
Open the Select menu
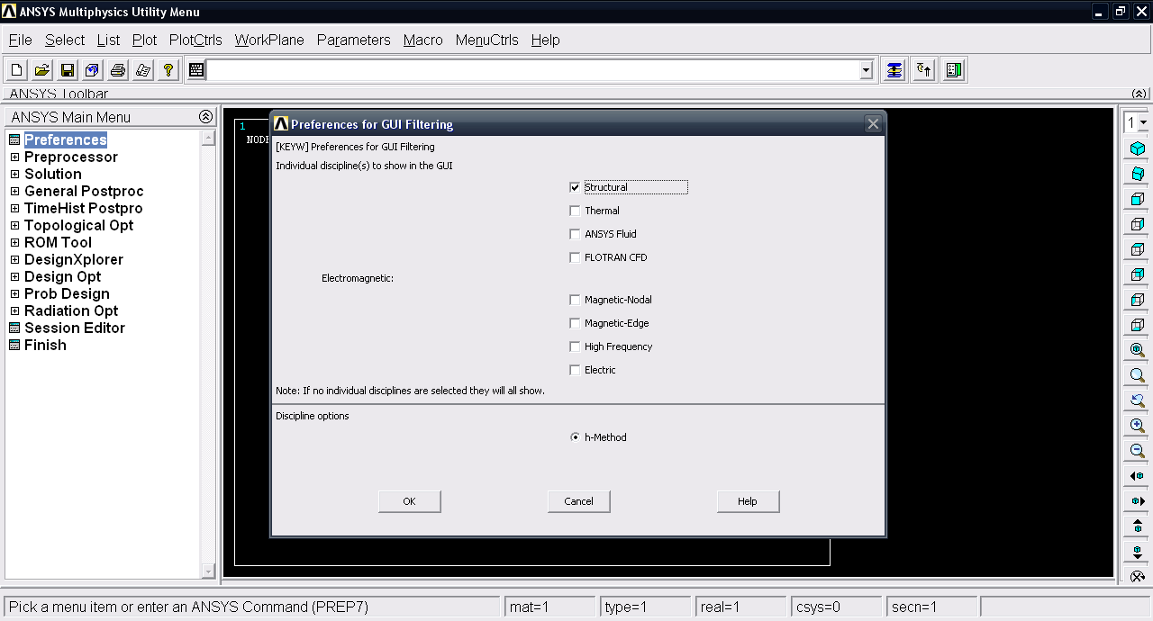click(65, 40)
